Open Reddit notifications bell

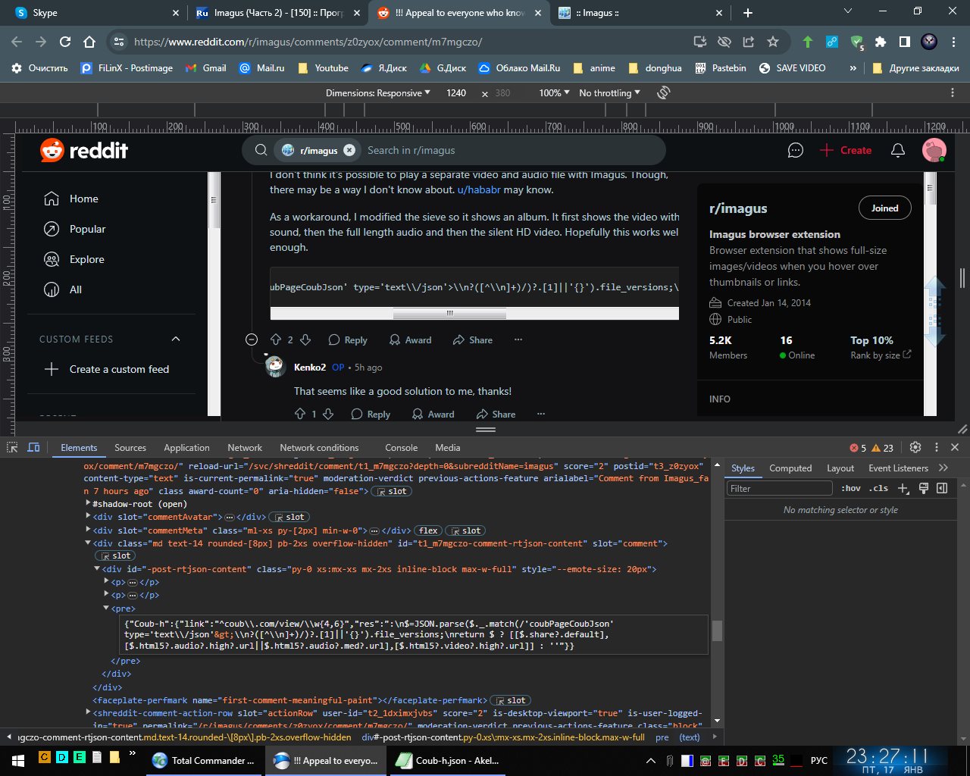[x=898, y=150]
